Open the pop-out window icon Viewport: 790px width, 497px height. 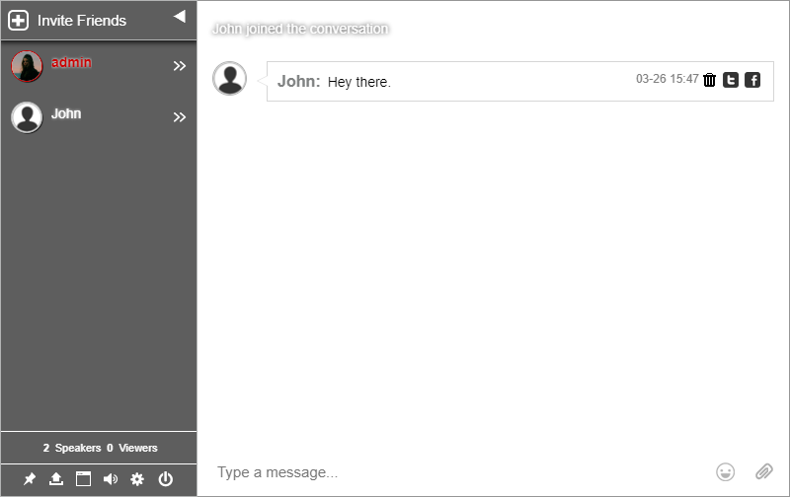(x=83, y=479)
